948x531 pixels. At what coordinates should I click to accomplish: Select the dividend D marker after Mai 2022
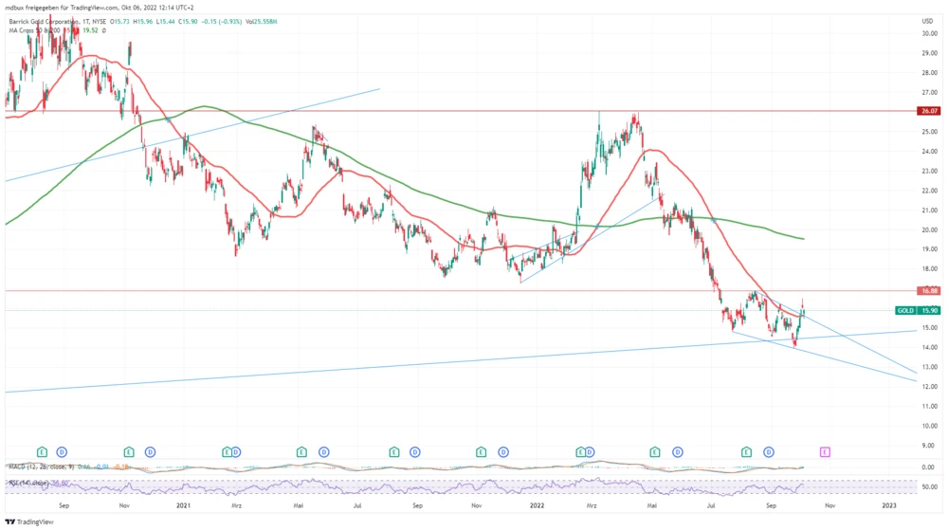(676, 452)
